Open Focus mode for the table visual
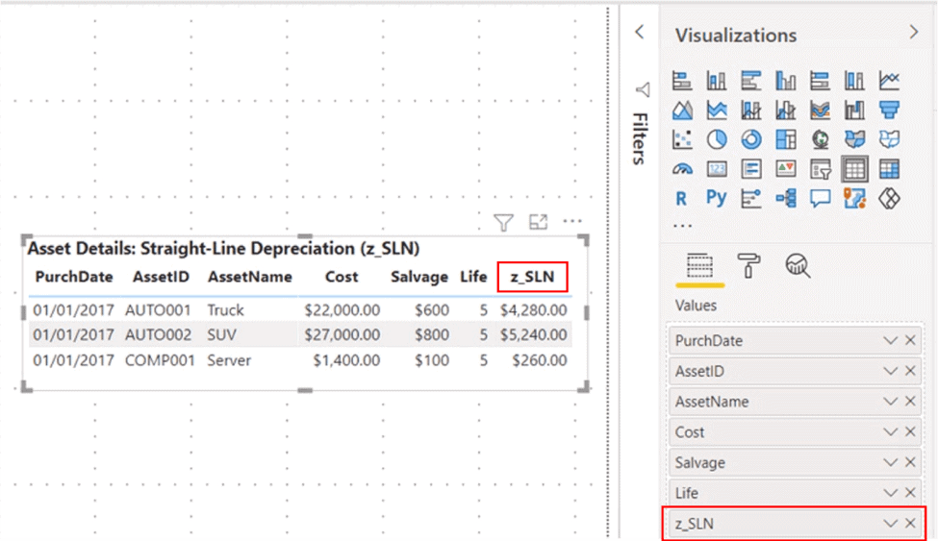The image size is (938, 541). click(x=539, y=222)
